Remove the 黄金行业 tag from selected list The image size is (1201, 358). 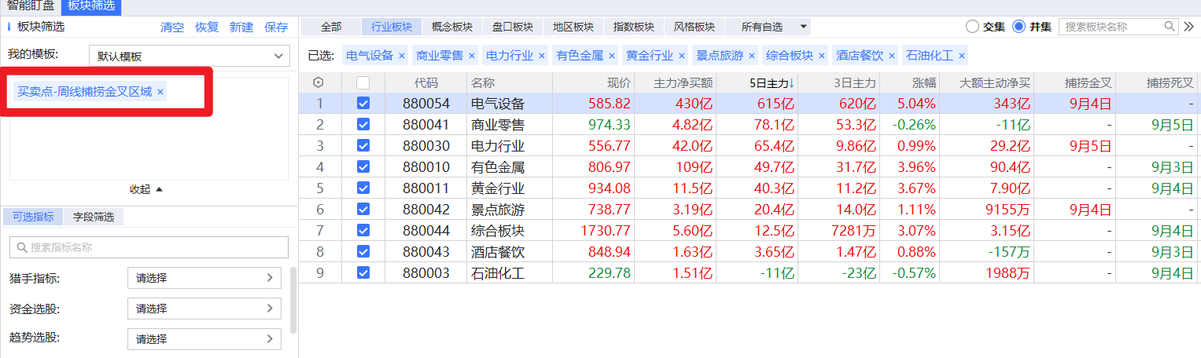[x=681, y=56]
